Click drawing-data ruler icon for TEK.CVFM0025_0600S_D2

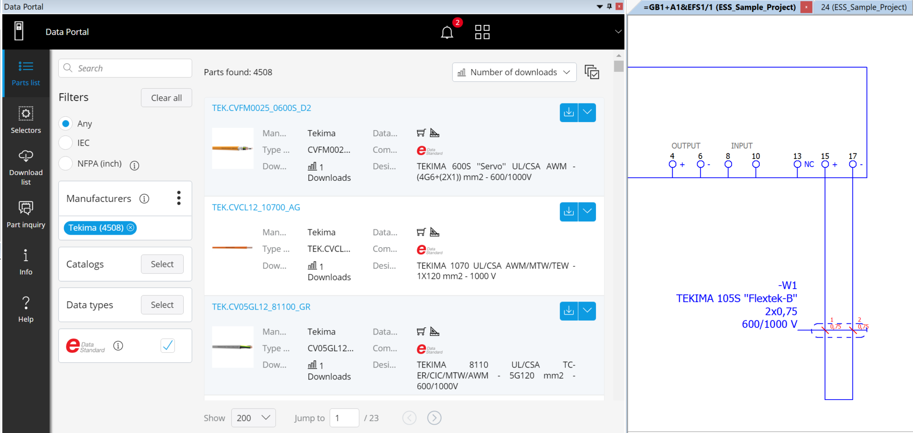[435, 133]
